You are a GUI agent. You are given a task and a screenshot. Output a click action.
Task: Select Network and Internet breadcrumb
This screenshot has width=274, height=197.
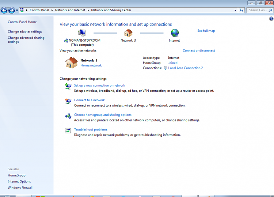coord(70,10)
